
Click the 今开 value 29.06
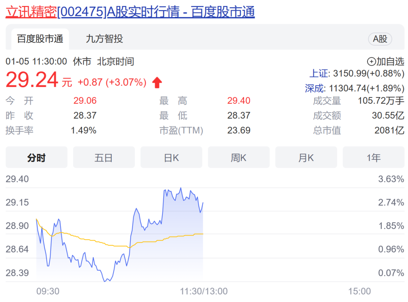(x=85, y=101)
